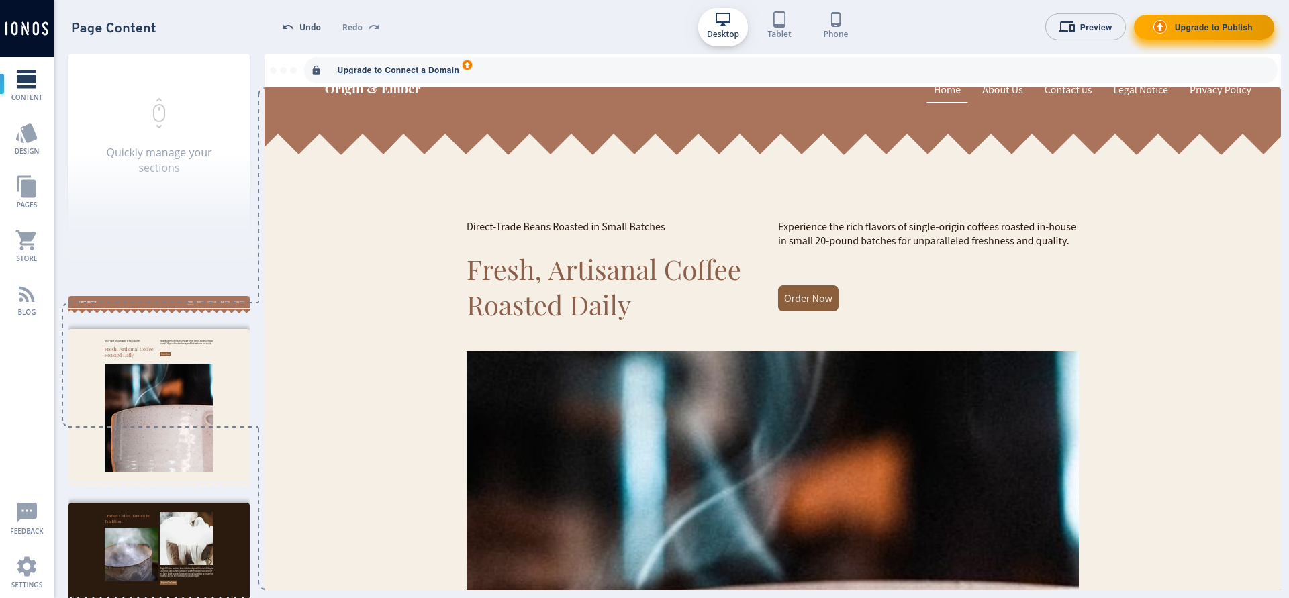
Task: Click the lock icon in address bar
Action: click(316, 70)
